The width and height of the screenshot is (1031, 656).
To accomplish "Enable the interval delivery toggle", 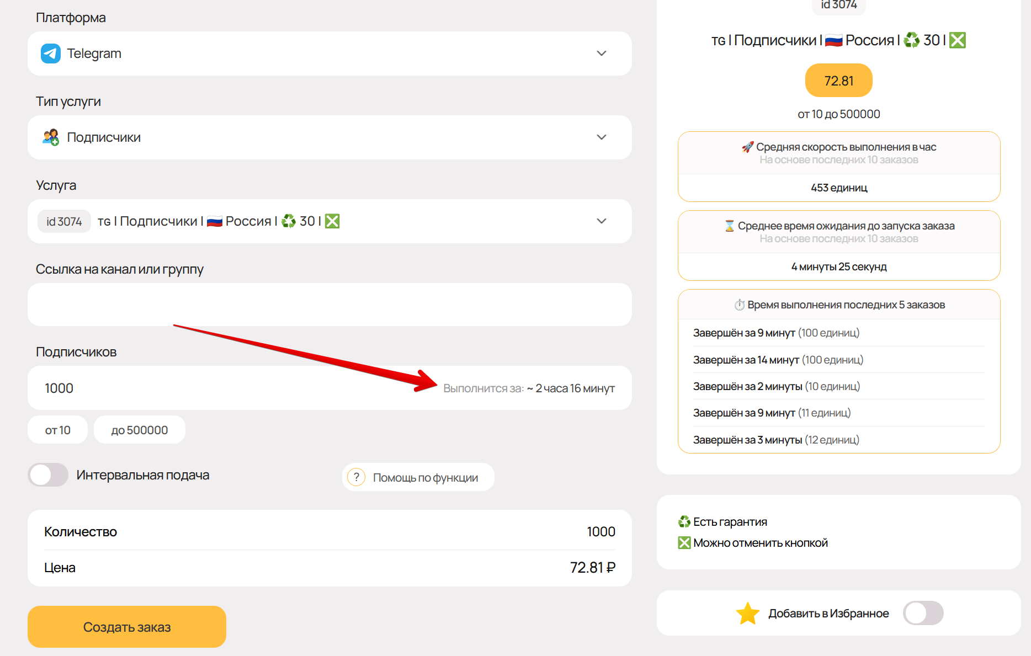I will [x=49, y=475].
